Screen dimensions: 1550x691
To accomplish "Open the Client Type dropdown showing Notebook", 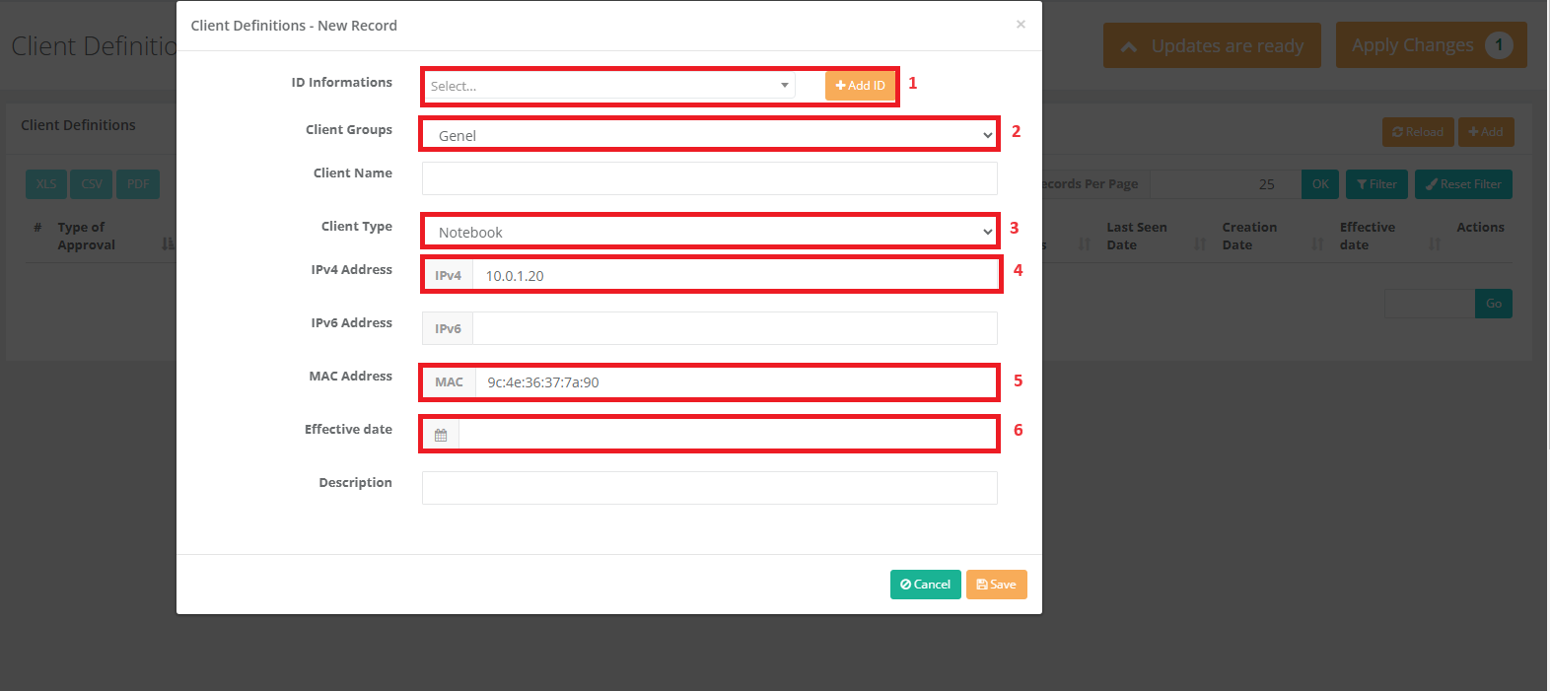I will pyautogui.click(x=709, y=232).
